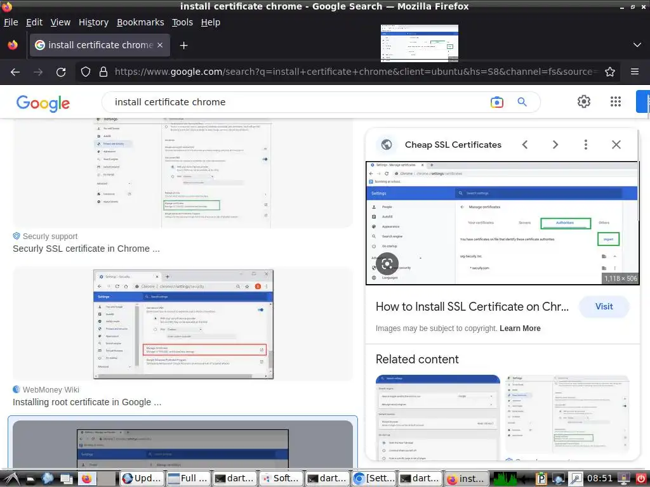Open the View menu
The image size is (650, 487).
(60, 22)
